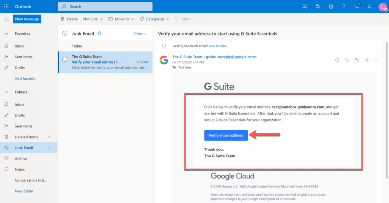Collapse the Favorites section
The image size is (389, 203).
(6, 34)
